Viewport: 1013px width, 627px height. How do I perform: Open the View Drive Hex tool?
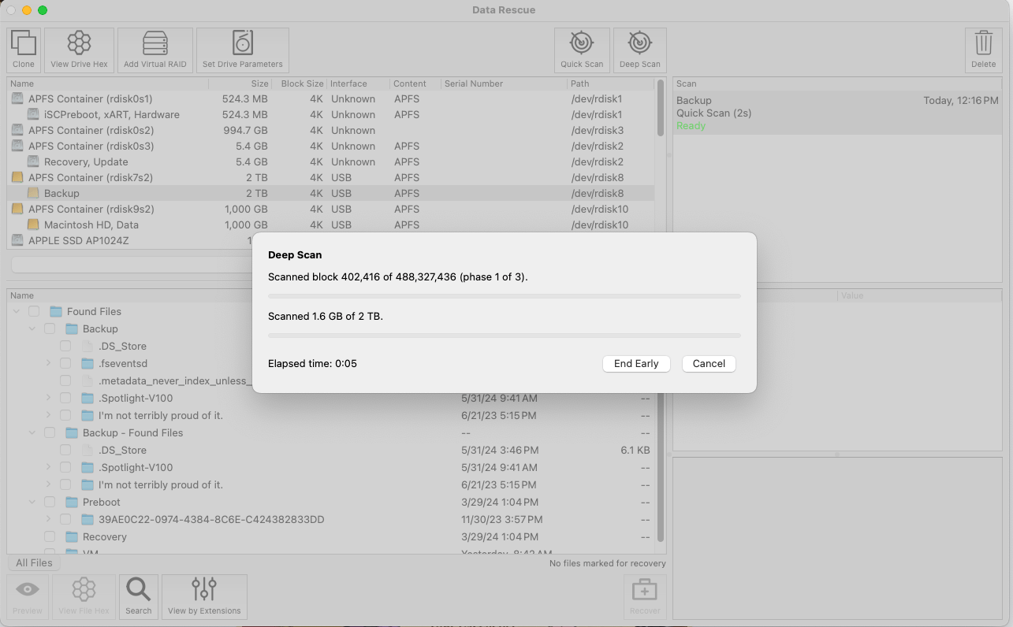tap(78, 49)
